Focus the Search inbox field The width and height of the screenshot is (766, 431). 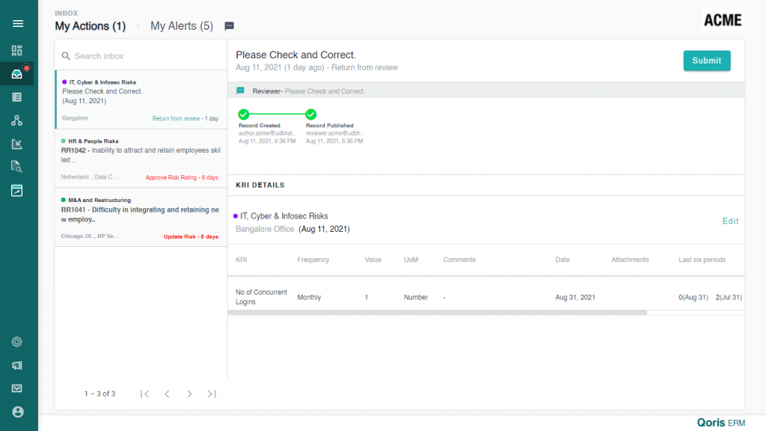pos(141,56)
